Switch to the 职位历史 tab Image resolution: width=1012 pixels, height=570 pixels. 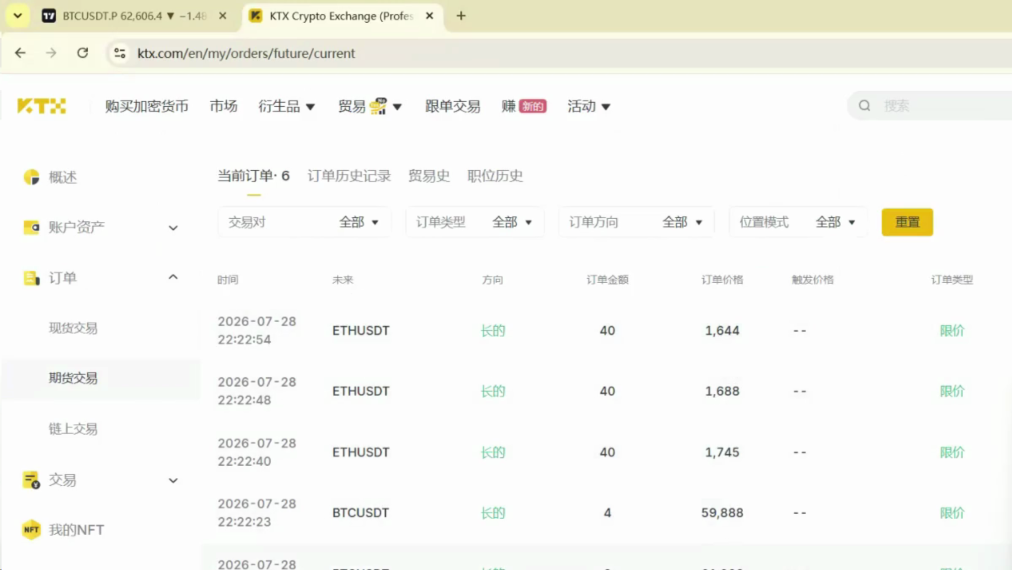click(495, 176)
